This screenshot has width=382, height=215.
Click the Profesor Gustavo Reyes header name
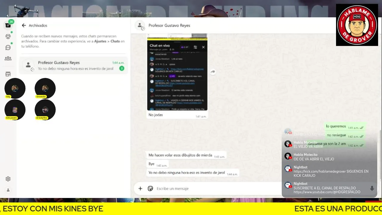[169, 25]
